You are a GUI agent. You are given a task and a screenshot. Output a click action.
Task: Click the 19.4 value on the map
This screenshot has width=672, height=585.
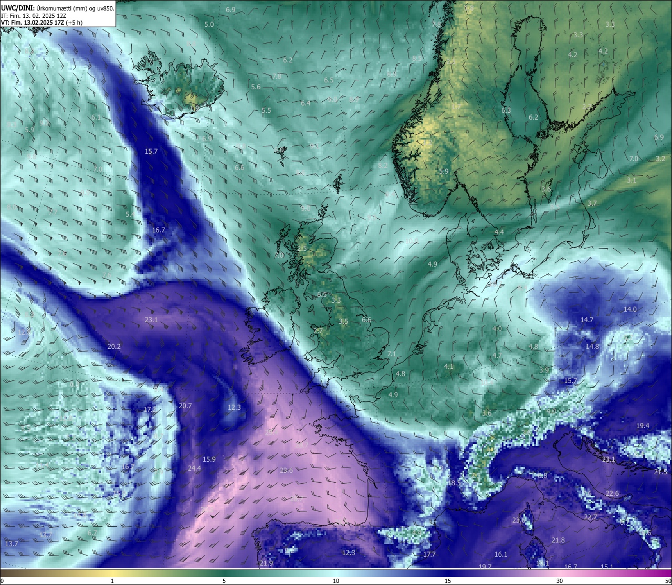pos(643,426)
